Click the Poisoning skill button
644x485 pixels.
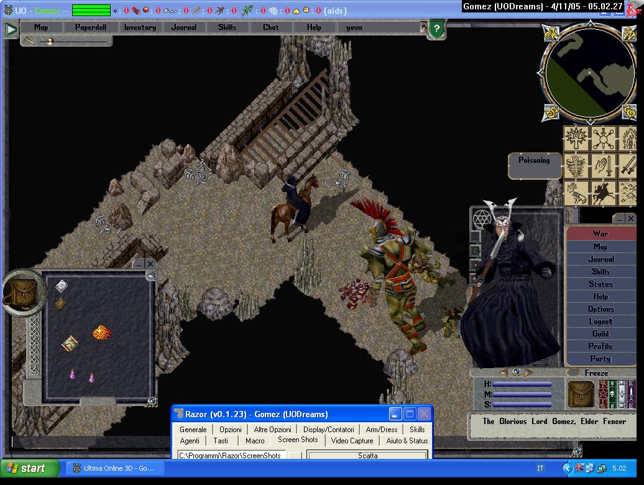click(x=535, y=165)
